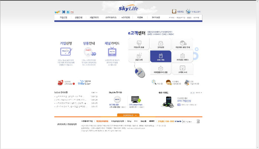Screen dimensions: 259x149
Task: Open 상품안내 in the navigation bar
Action: pyautogui.click(x=78, y=17)
